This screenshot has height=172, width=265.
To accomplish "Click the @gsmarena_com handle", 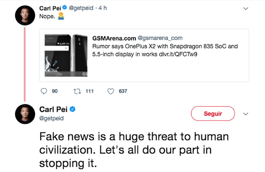I will point(160,38).
